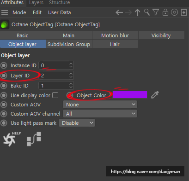Viewport: 189px width, 181px height.
Task: Click the Custom AOV channel label
Action: (35, 114)
